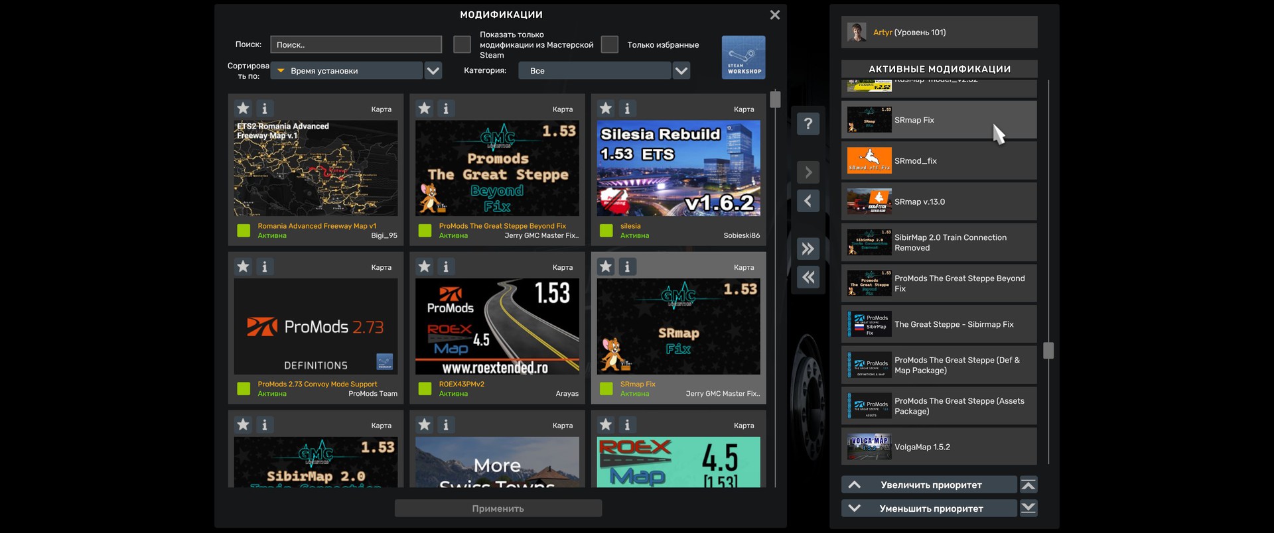Image resolution: width=1274 pixels, height=533 pixels.
Task: Select SibirMap 2.0 Train Connection Removed entry
Action: pos(939,243)
